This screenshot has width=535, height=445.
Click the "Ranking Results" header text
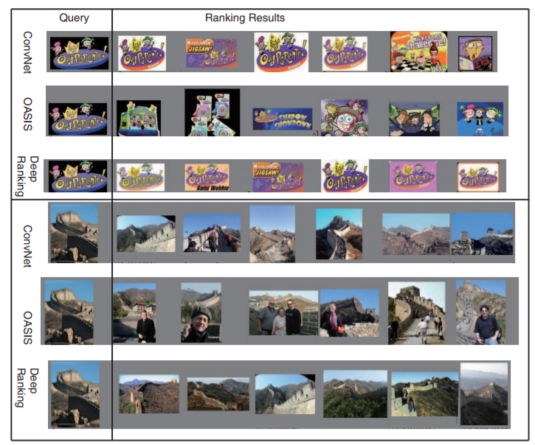[245, 18]
